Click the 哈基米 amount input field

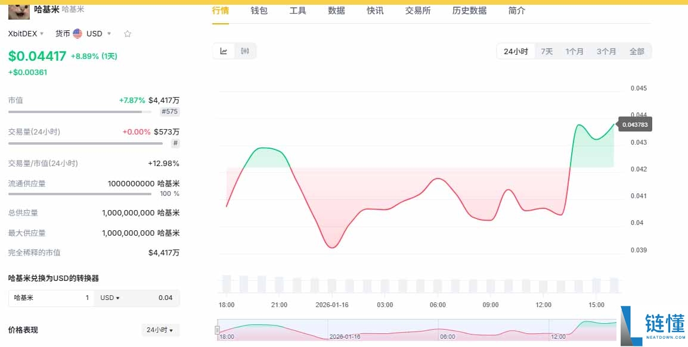[51, 298]
